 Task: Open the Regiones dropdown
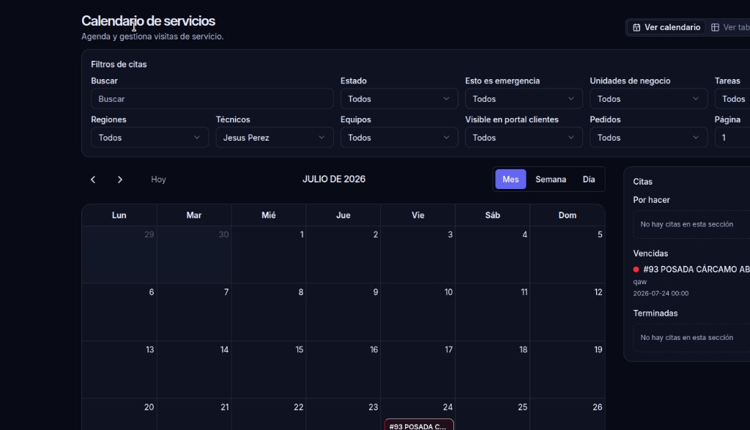click(149, 138)
